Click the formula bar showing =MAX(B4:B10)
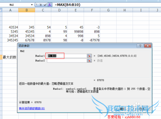Viewport: 161px width, 119px height. [x=106, y=5]
